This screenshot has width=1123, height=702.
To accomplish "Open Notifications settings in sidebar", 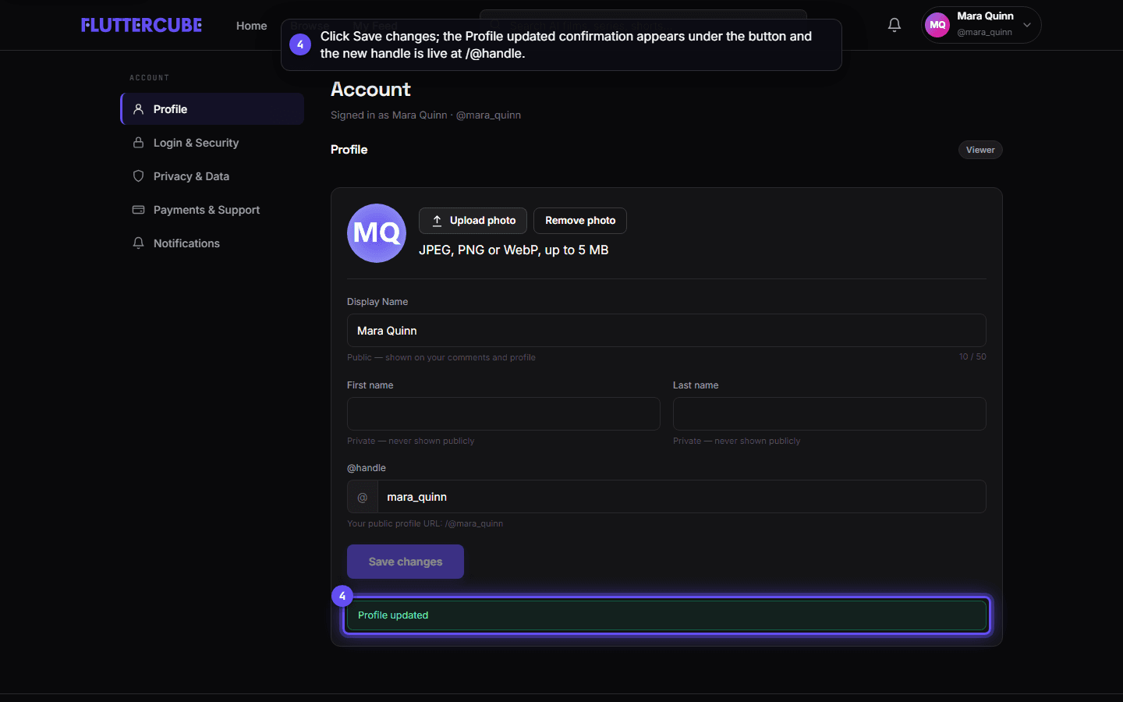I will coord(212,243).
